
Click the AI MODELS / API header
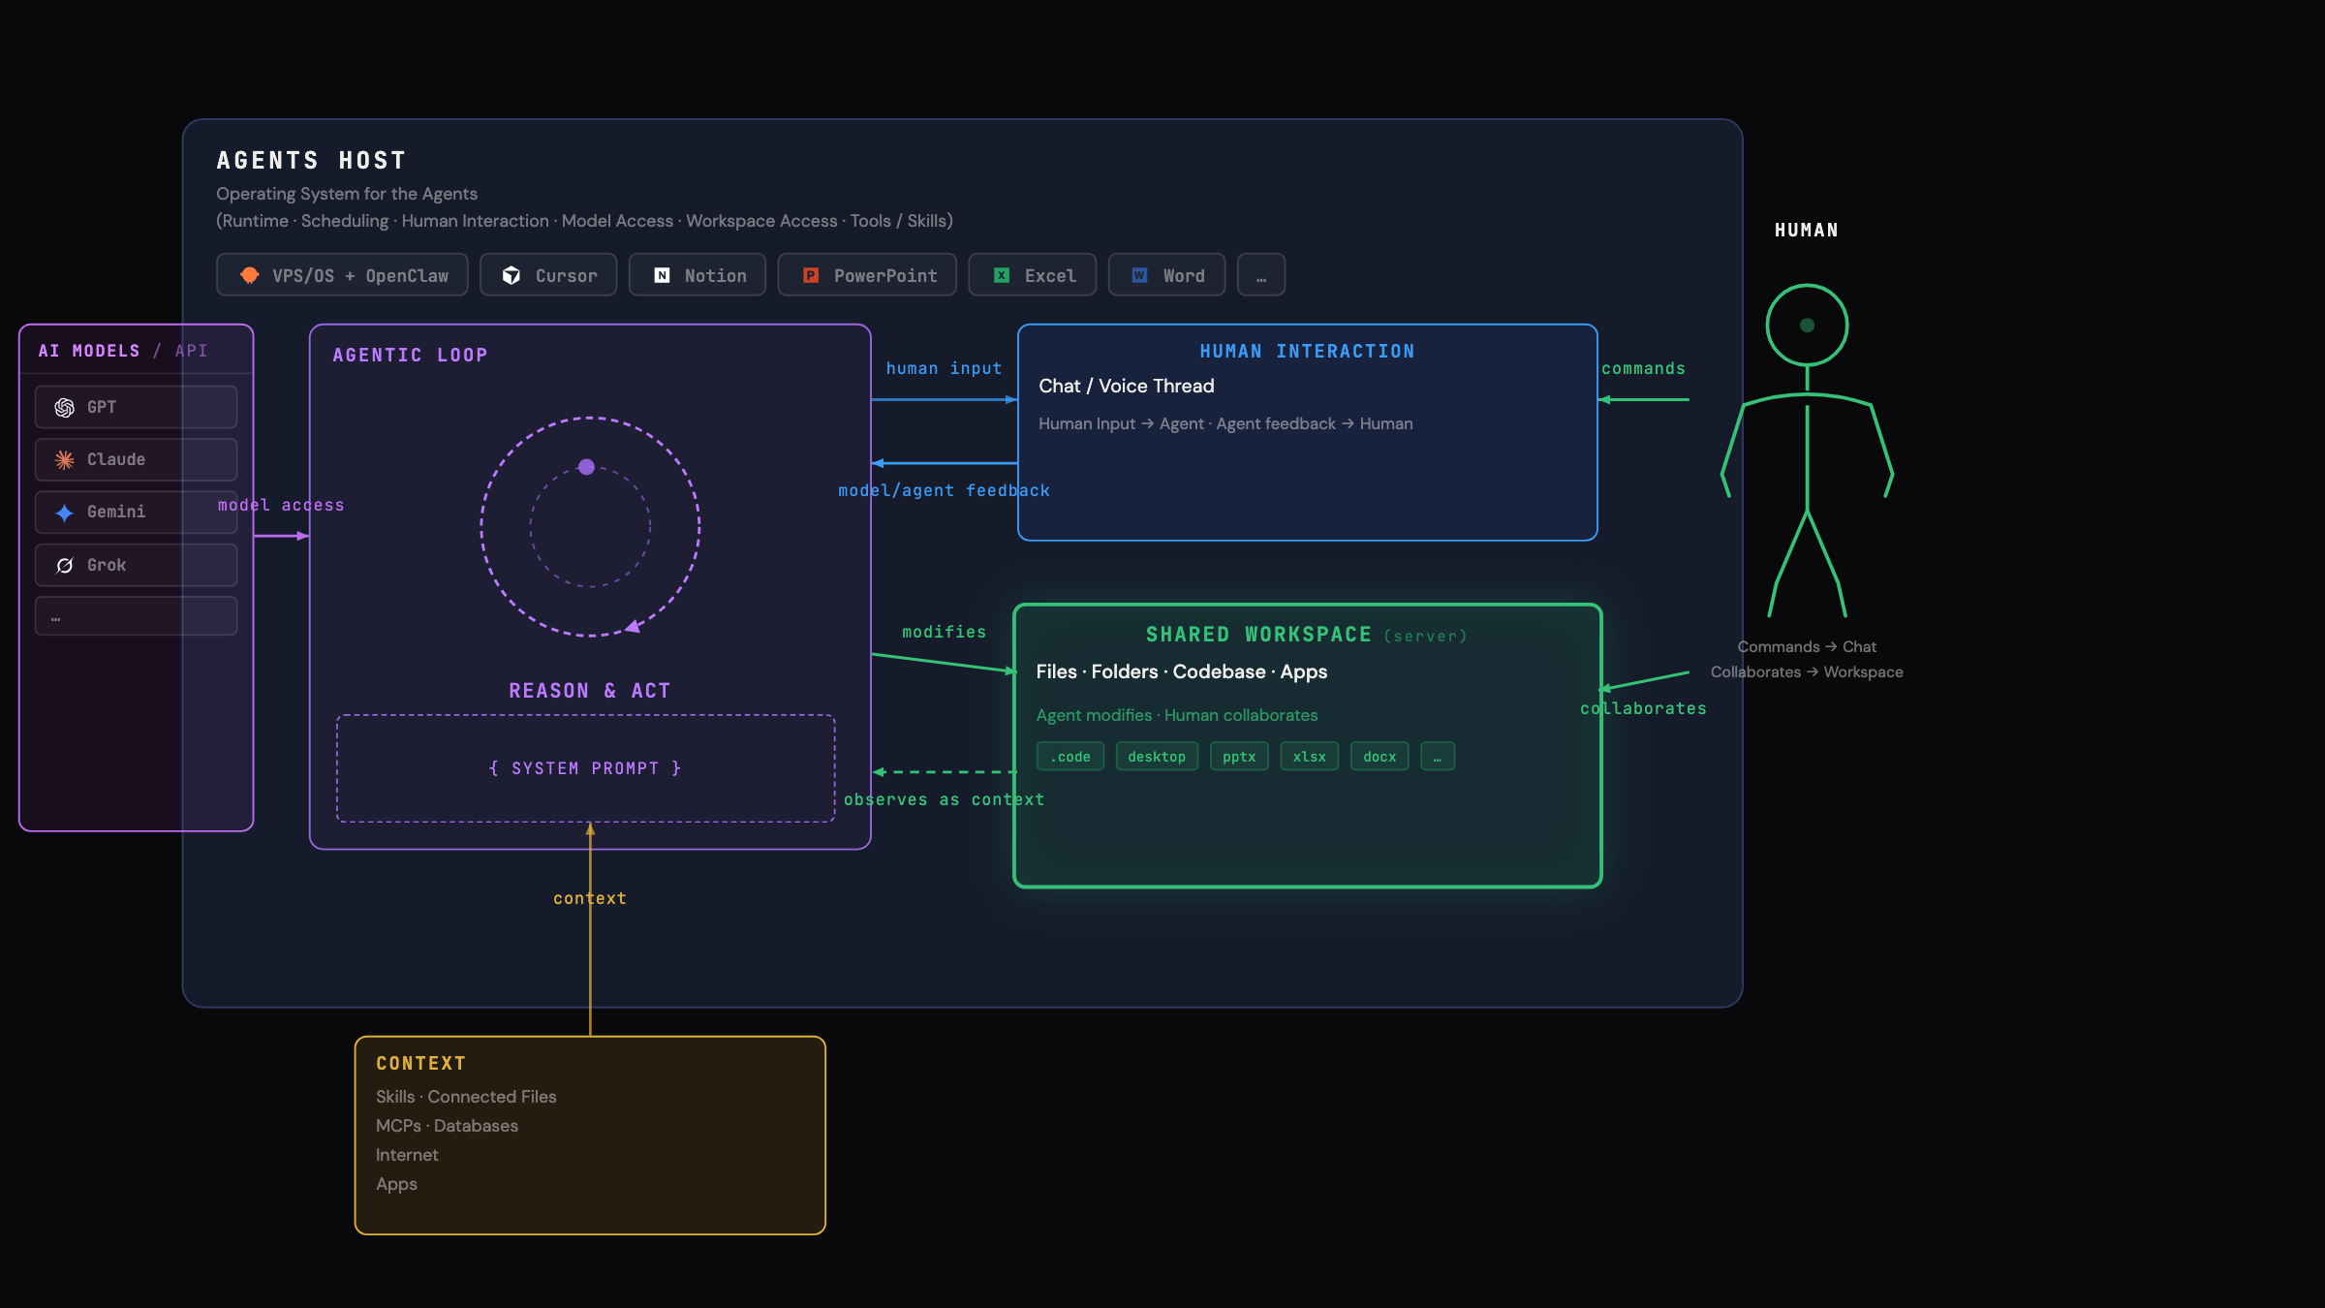[x=123, y=351]
